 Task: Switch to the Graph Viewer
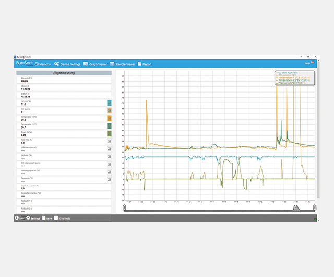tap(95, 64)
